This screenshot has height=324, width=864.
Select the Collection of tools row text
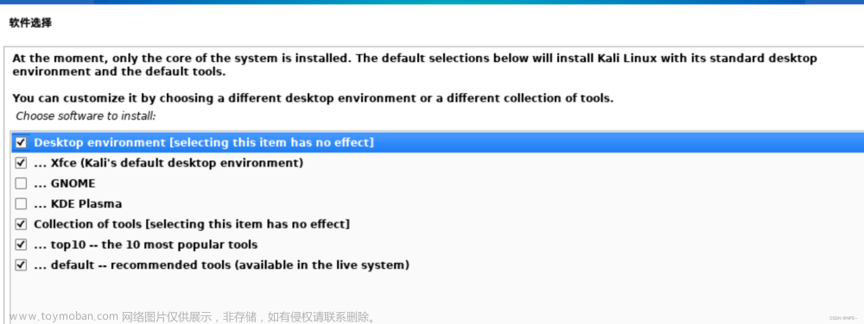click(192, 224)
